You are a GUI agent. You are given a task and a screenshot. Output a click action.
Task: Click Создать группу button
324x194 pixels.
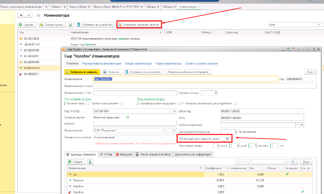tap(52, 25)
